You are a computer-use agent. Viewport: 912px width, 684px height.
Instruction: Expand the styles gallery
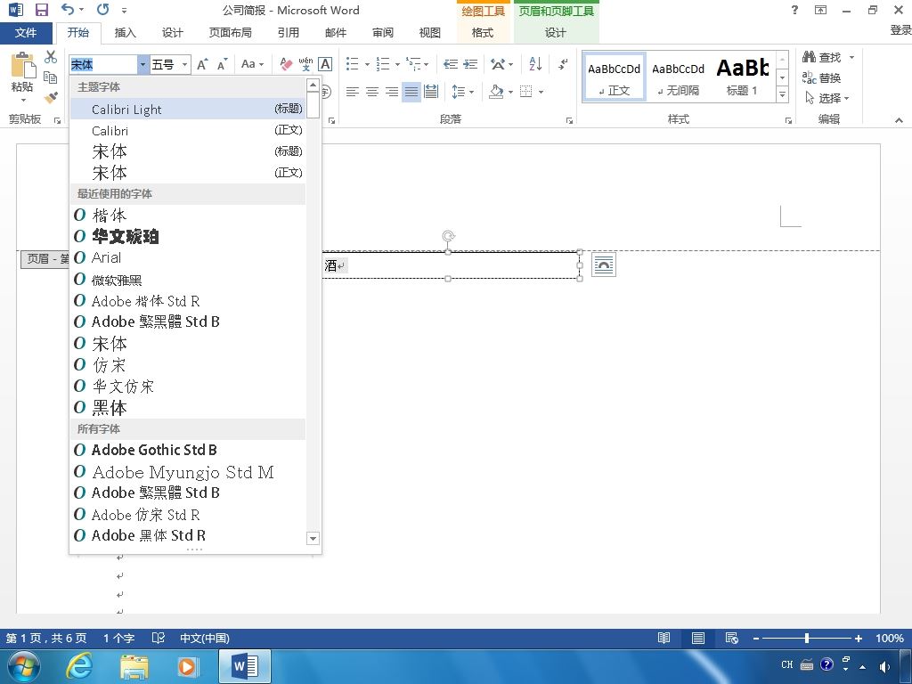point(783,94)
